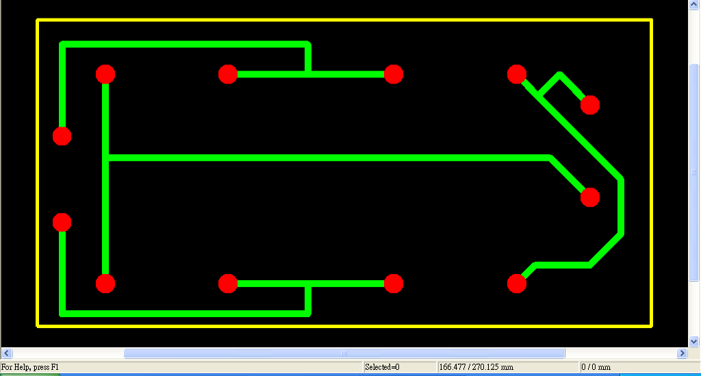Click the vertical scrollbar down arrow
The image size is (701, 376).
[694, 340]
